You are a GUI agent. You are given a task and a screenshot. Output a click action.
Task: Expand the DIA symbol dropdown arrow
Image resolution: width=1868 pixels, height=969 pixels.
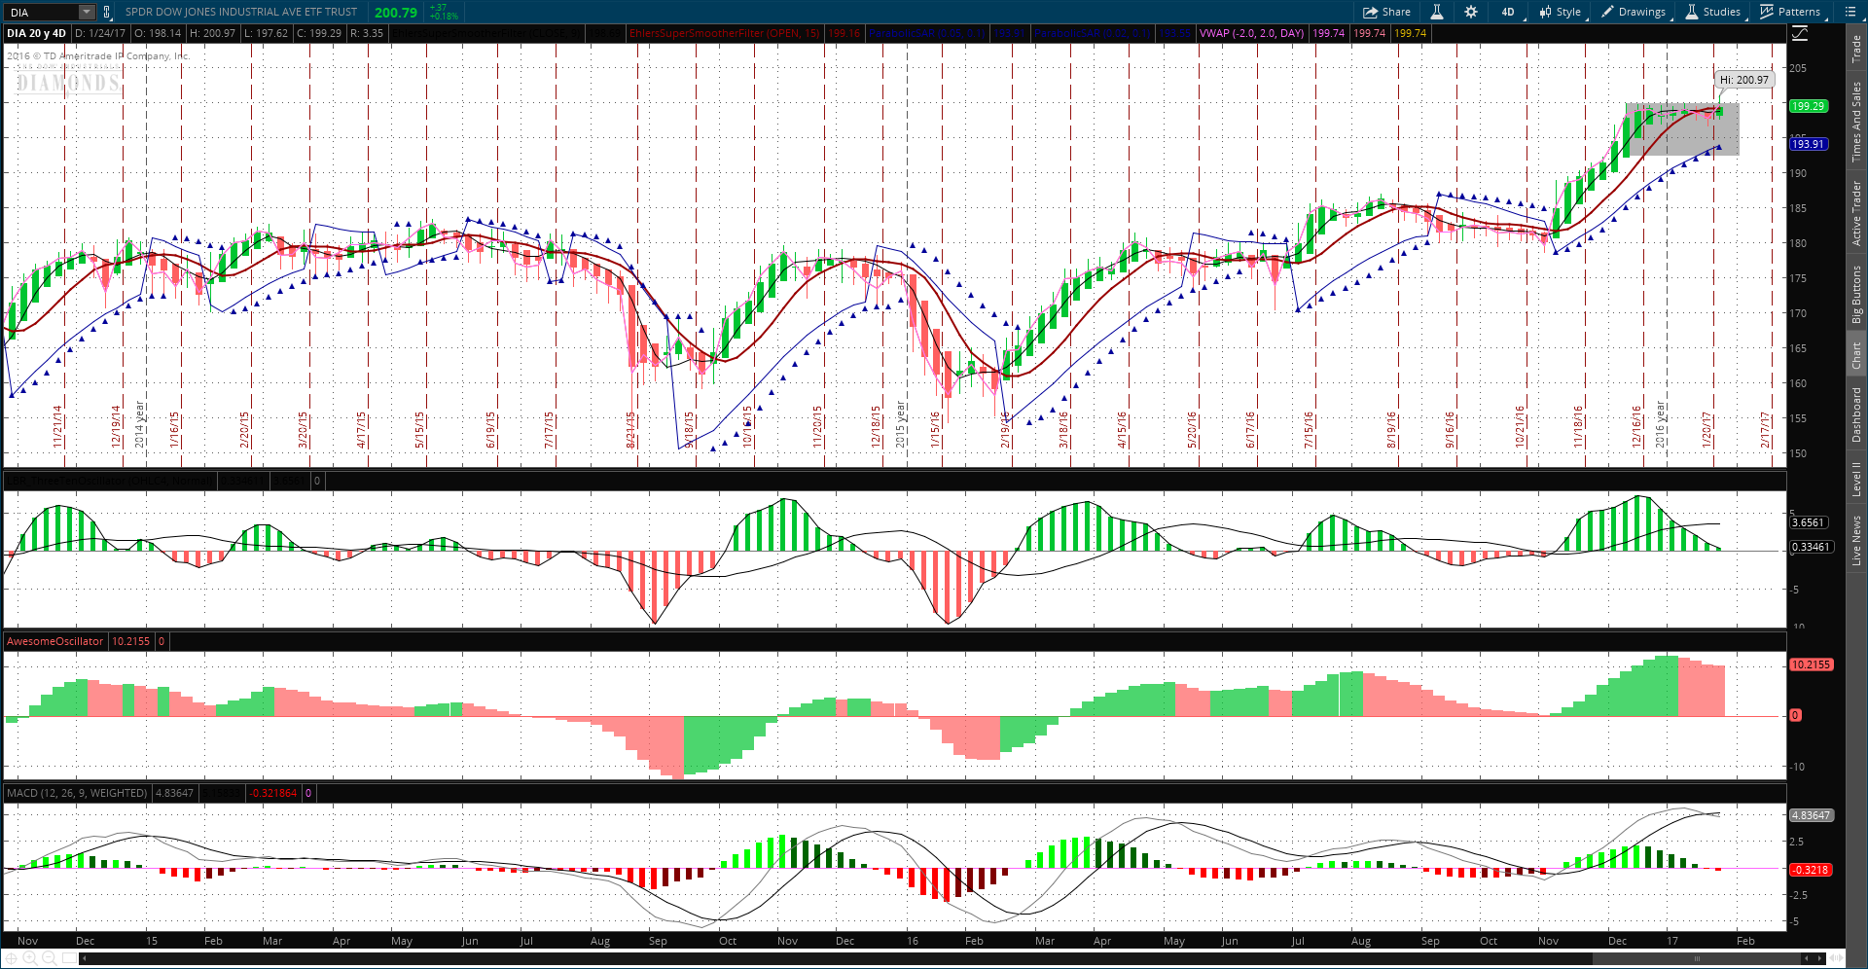point(86,12)
